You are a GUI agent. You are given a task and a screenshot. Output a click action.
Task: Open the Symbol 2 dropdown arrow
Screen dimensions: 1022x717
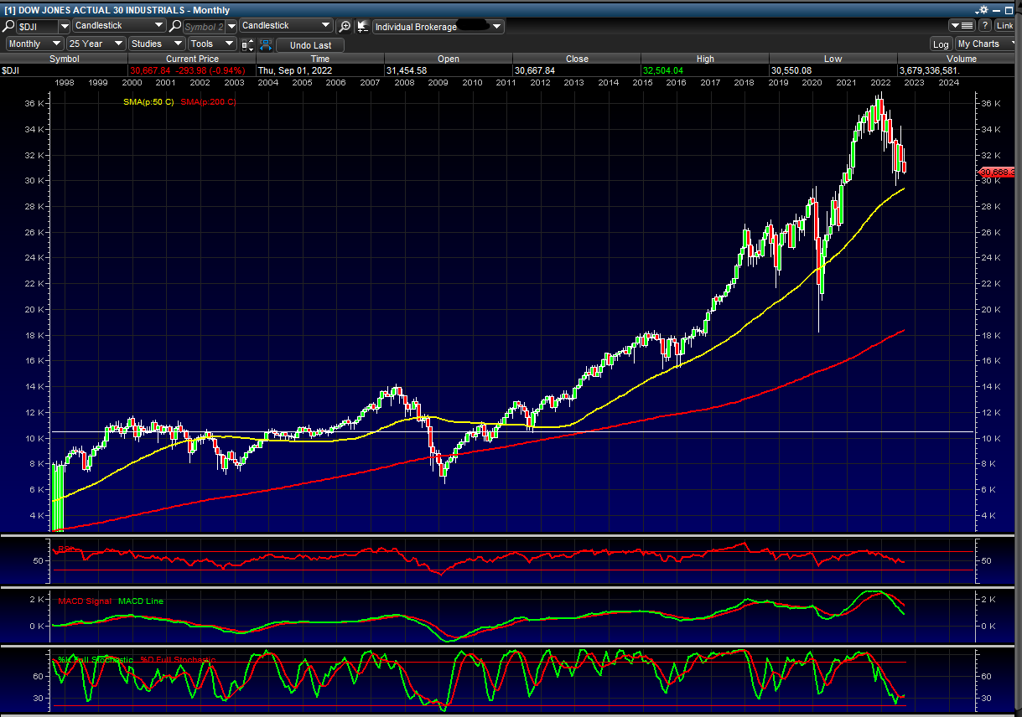coord(231,27)
